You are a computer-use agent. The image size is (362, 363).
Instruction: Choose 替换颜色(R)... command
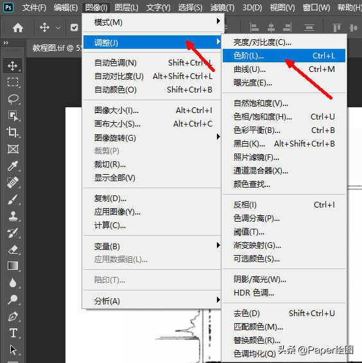tap(284, 340)
